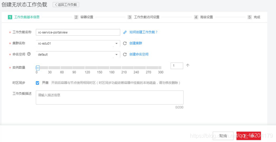
Task: Open the 创建集群 link
Action: point(136,43)
